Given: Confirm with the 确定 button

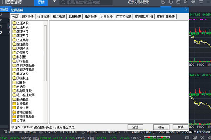Looking at the screenshot, I should pyautogui.click(x=161, y=127).
